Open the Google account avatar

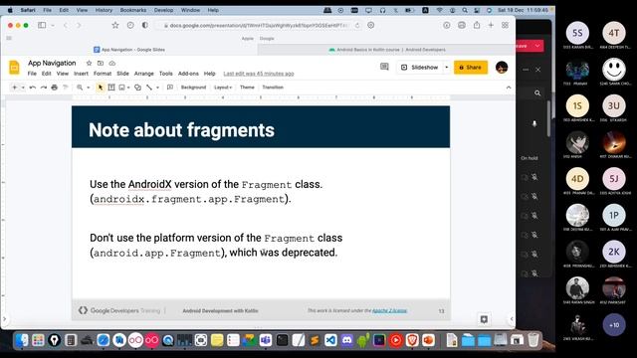(x=502, y=68)
